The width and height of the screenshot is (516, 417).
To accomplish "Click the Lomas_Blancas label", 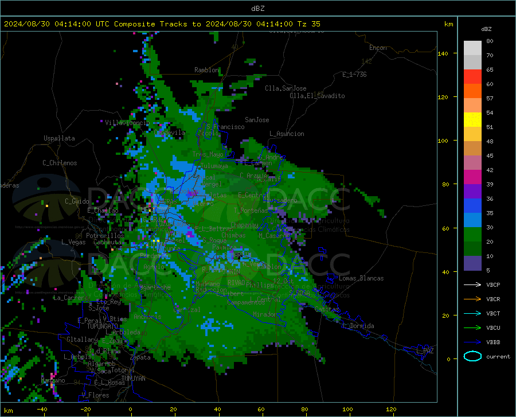I will pyautogui.click(x=361, y=278).
